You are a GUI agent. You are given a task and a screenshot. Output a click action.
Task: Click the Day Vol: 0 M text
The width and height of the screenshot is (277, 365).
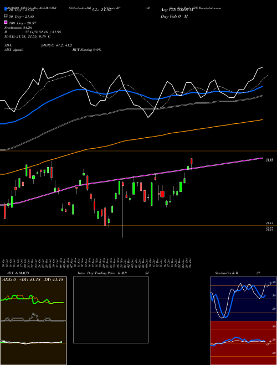[x=174, y=16]
